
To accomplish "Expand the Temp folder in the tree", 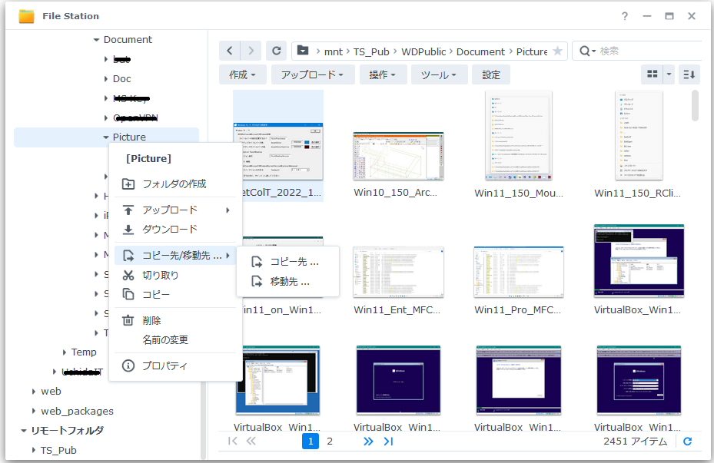I will [x=65, y=352].
